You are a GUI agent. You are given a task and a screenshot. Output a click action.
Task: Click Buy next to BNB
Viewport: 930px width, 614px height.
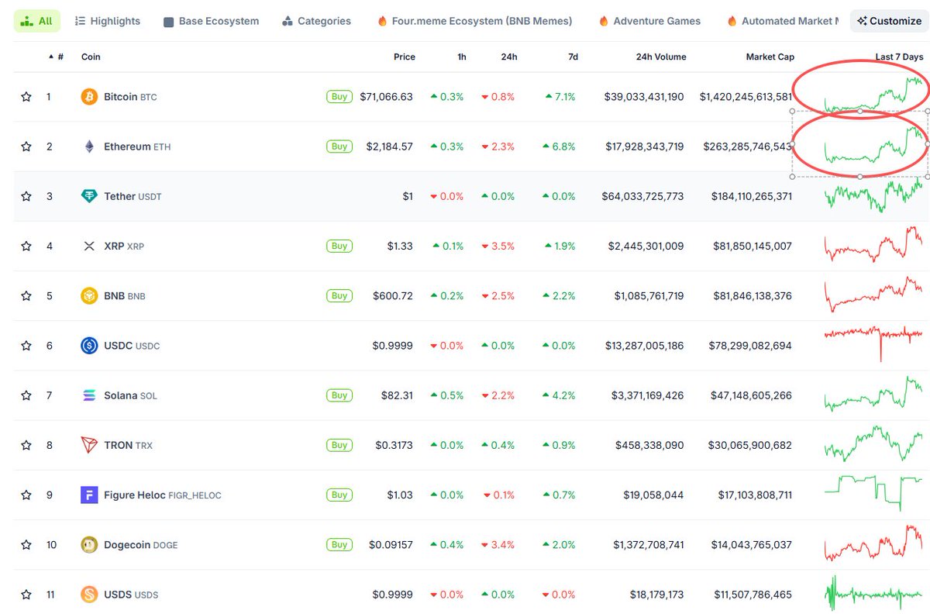pyautogui.click(x=339, y=295)
